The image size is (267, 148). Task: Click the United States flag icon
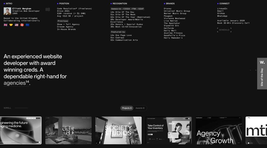point(16,25)
